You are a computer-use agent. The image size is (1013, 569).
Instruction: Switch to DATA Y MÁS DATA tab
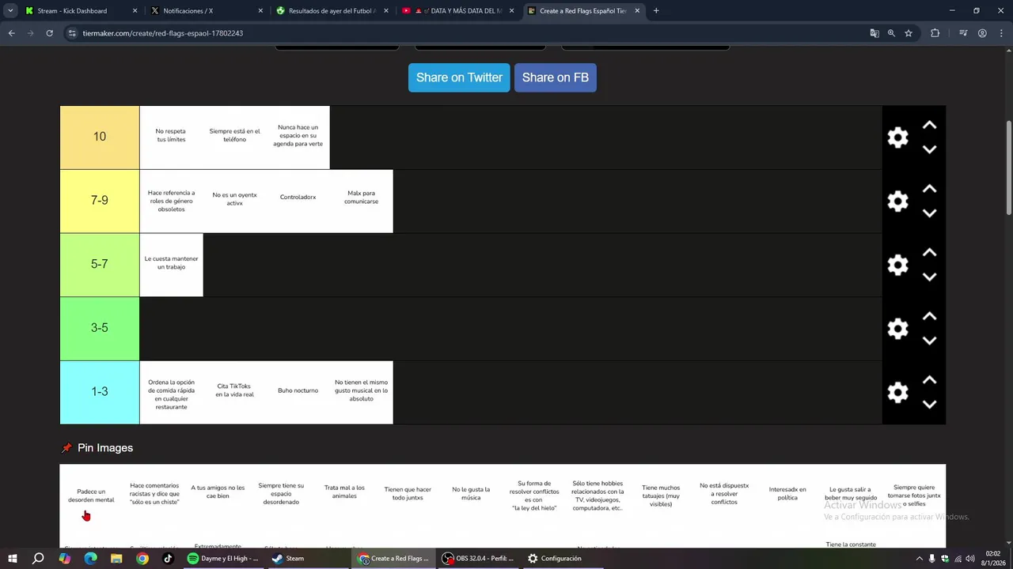coord(458,11)
